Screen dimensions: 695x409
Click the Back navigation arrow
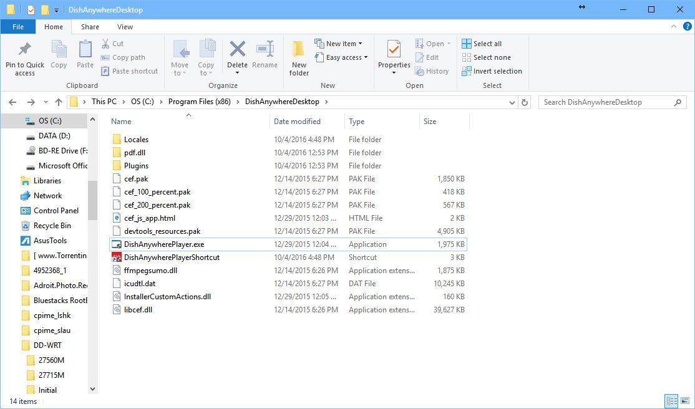[12, 102]
